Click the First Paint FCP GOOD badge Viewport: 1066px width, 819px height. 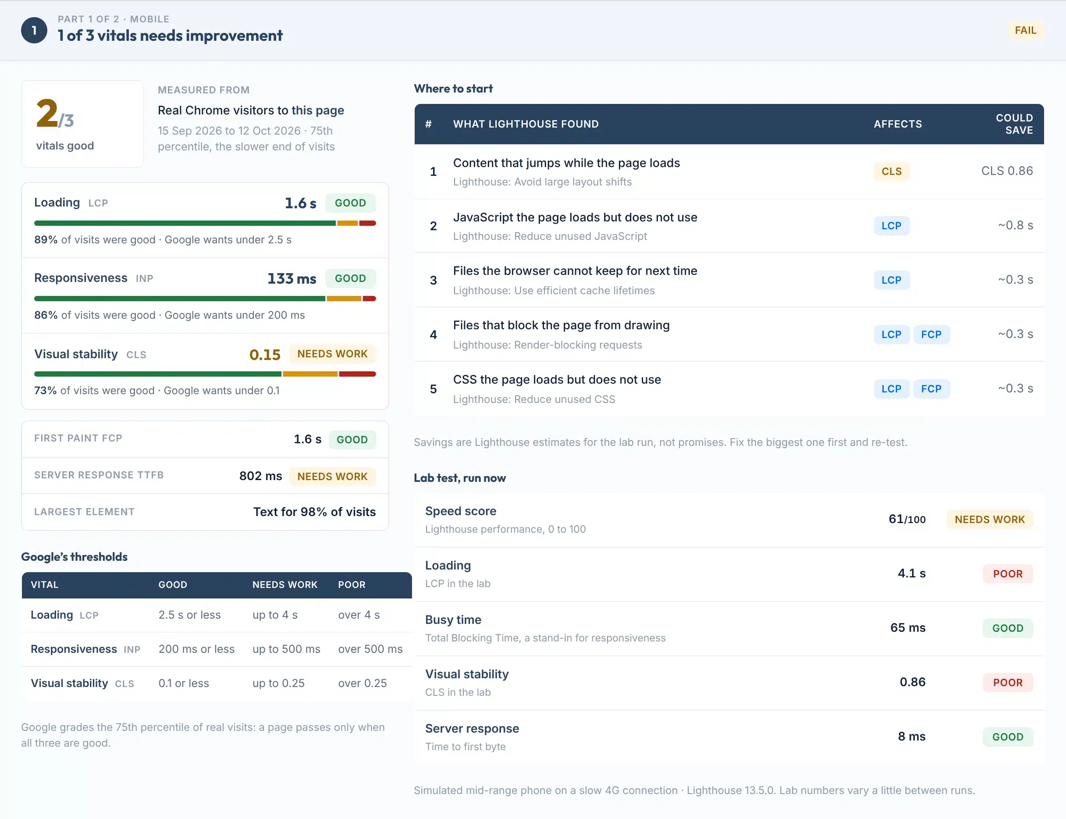[x=352, y=440]
